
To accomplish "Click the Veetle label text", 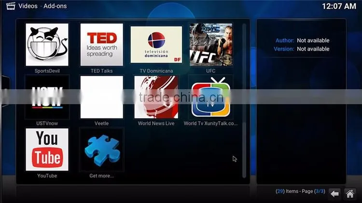I will (101, 123).
